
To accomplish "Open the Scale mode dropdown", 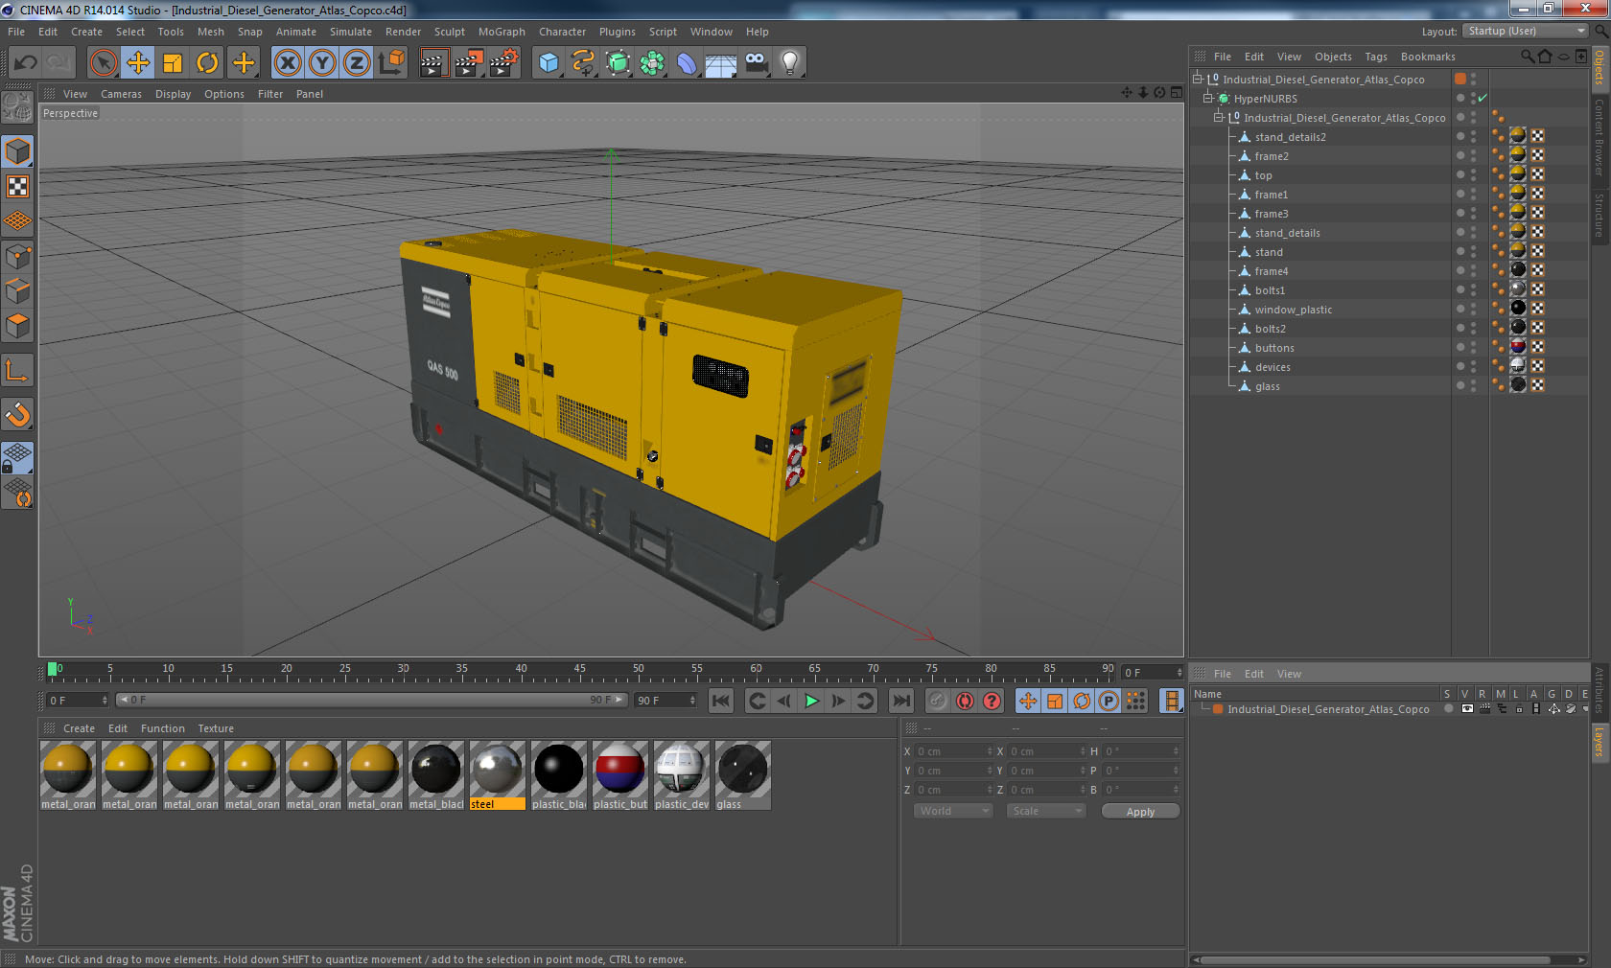I will (x=1045, y=811).
